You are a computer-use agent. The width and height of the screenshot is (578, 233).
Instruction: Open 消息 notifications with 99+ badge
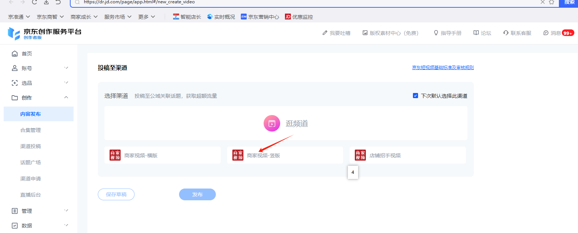click(x=558, y=33)
